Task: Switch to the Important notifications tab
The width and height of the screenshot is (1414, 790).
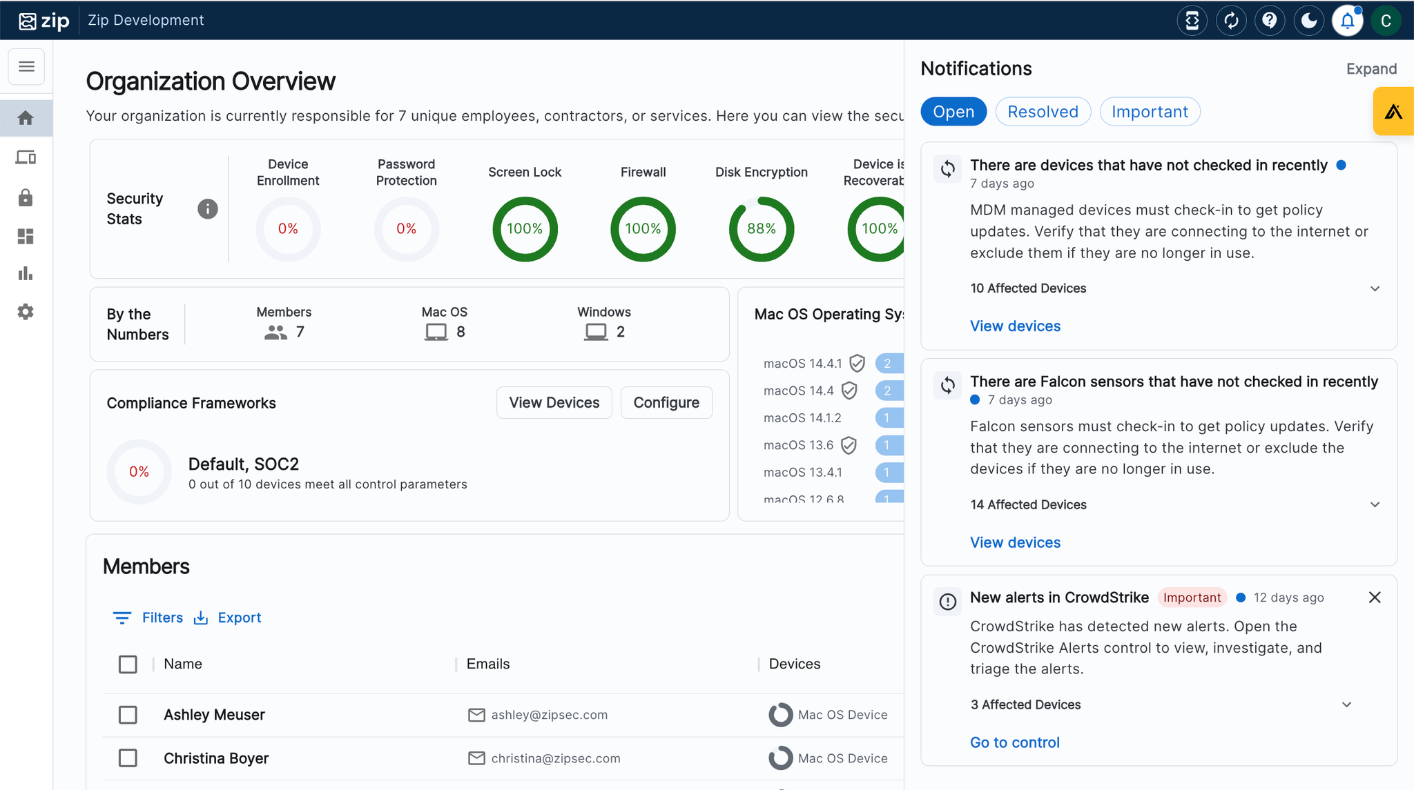Action: click(1150, 112)
